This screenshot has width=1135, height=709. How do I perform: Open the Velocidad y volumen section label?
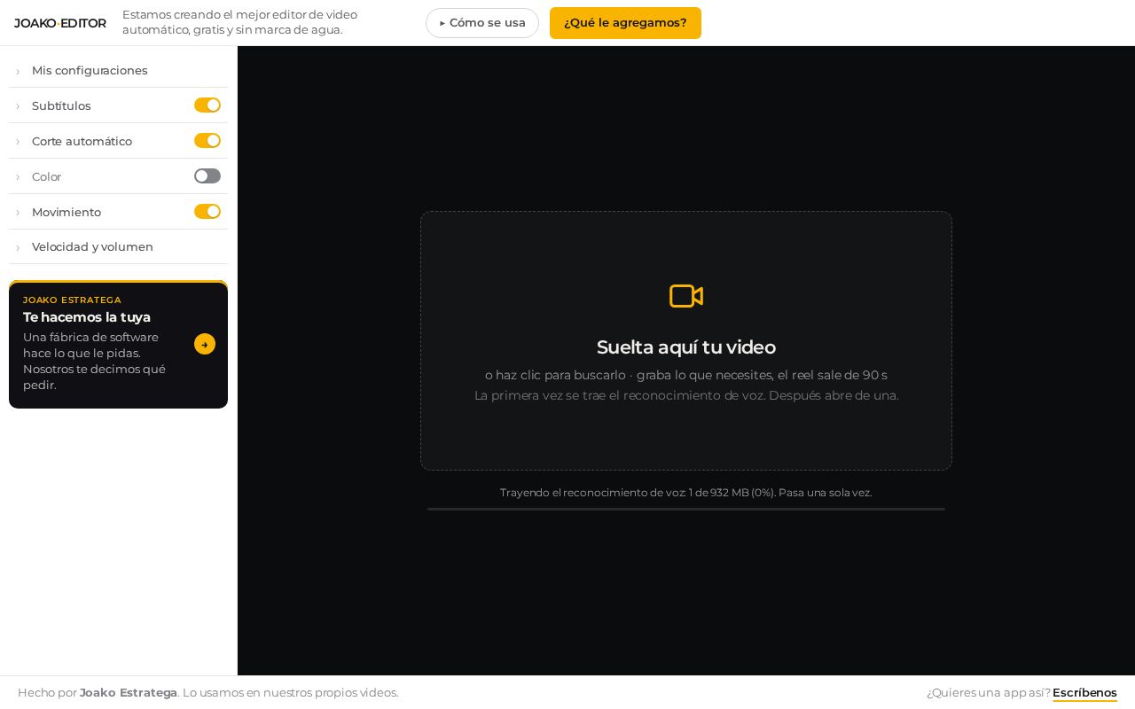click(x=92, y=246)
